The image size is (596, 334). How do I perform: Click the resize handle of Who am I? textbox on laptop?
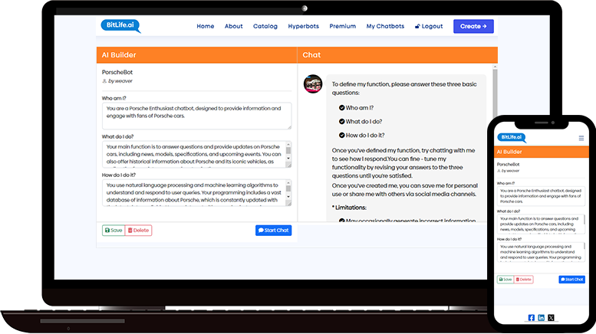pyautogui.click(x=289, y=127)
